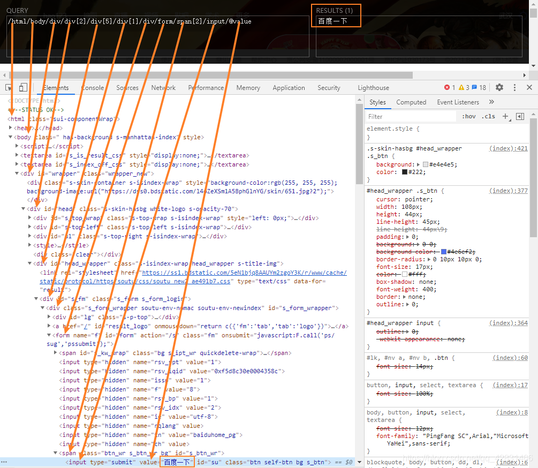Expand the s_kw_wrap span node
This screenshot has width=538, height=468.
click(56, 352)
